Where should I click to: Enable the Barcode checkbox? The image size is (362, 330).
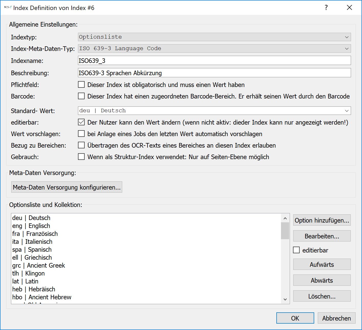[81, 96]
